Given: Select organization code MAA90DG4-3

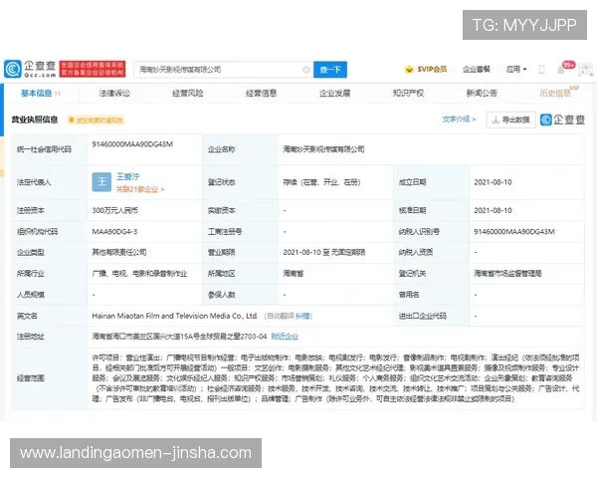Looking at the screenshot, I should click(114, 231).
